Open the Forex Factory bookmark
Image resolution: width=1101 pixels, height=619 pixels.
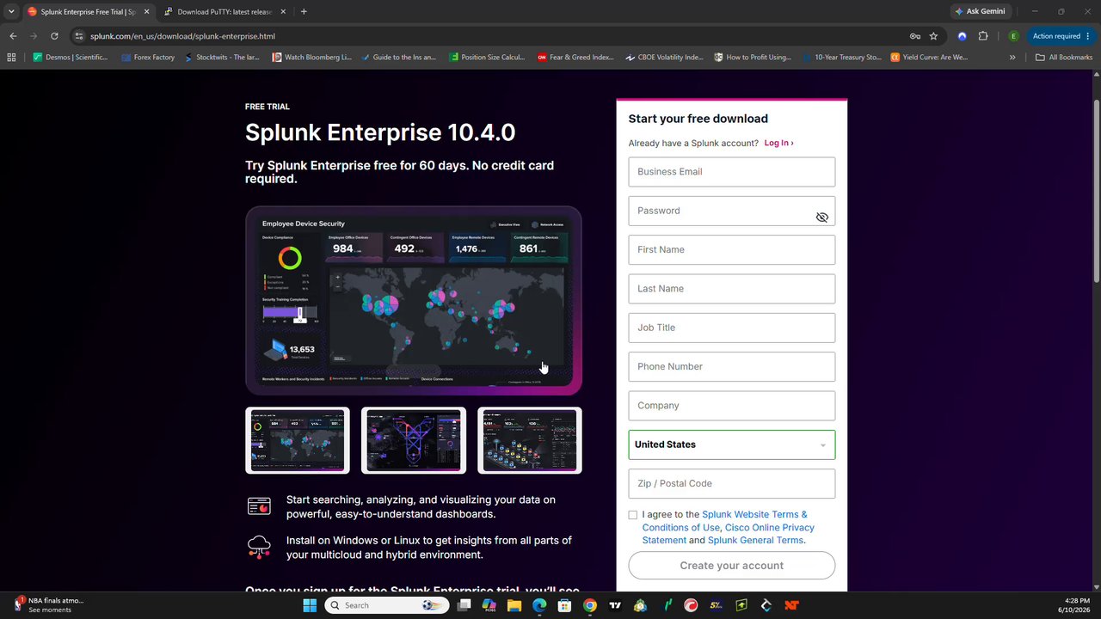point(148,58)
